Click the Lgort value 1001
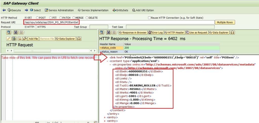The width and height of the screenshot is (259, 123). [x=132, y=96]
